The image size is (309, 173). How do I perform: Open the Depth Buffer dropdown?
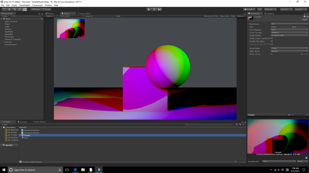(x=289, y=36)
